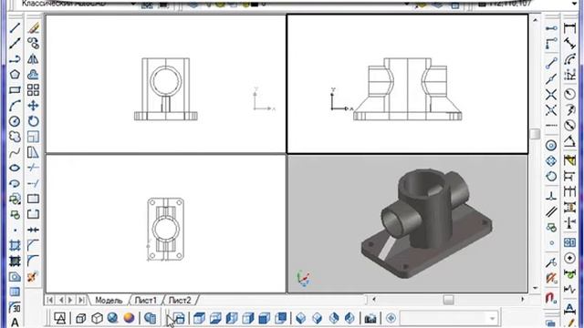584x328 pixels.
Task: Activate the shaded 3D model viewport
Action: 408,224
